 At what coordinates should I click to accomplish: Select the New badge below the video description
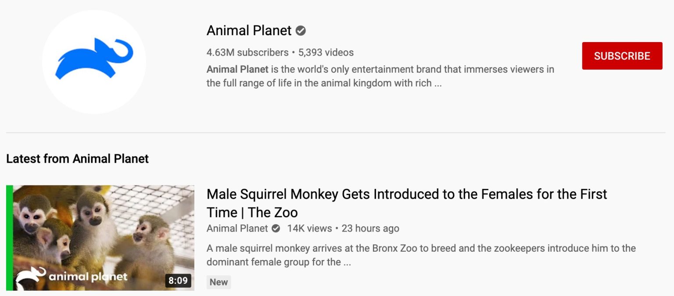(x=219, y=282)
